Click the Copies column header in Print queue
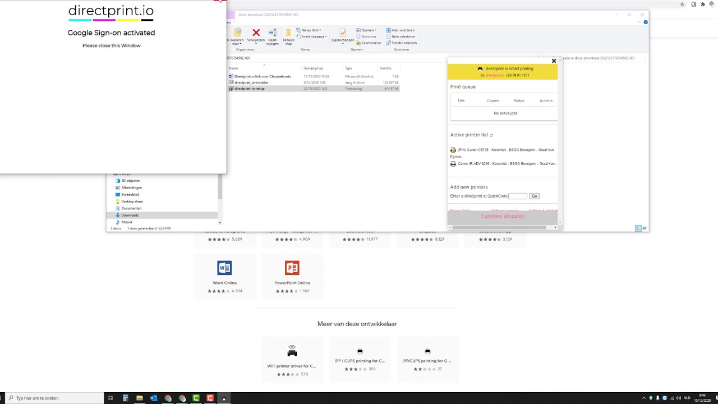Image resolution: width=718 pixels, height=404 pixels. pos(493,100)
